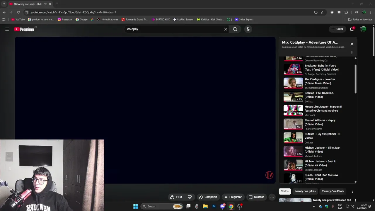Reload the page
The width and height of the screenshot is (375, 211).
click(x=18, y=12)
